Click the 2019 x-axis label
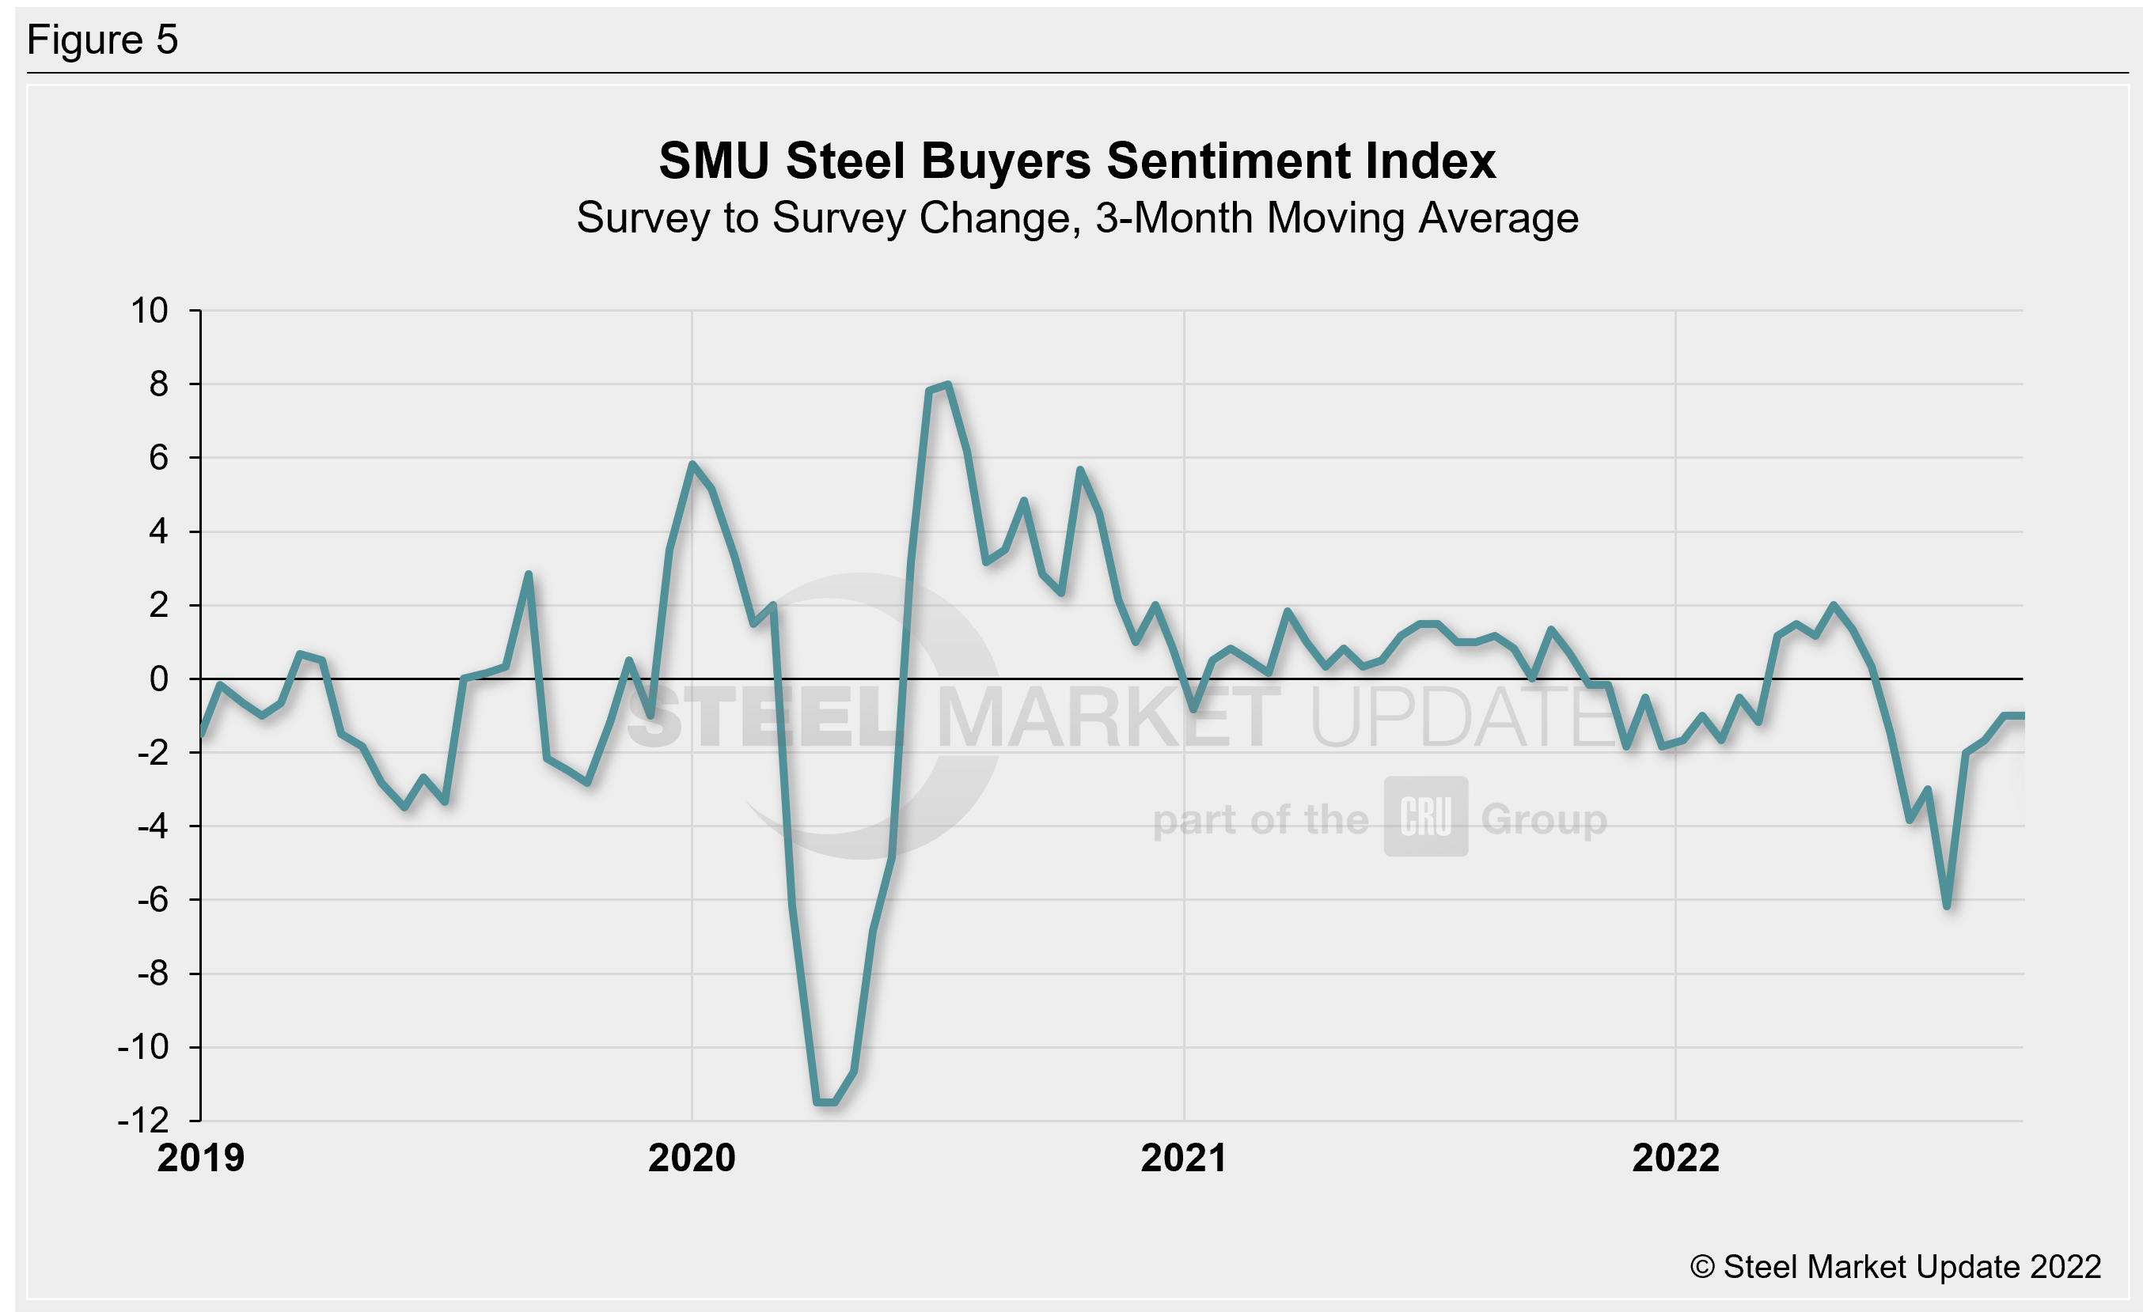The image size is (2143, 1312). pyautogui.click(x=201, y=1159)
